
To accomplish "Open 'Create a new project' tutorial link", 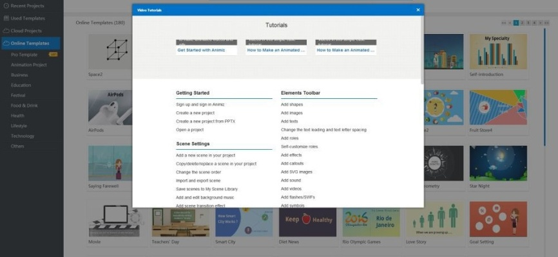I will pyautogui.click(x=195, y=113).
